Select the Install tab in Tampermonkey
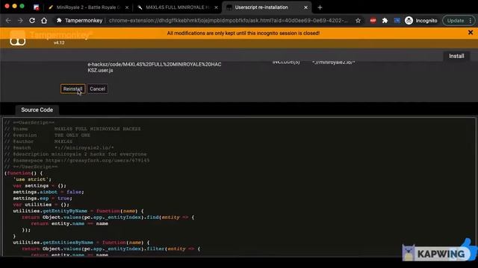 (456, 56)
